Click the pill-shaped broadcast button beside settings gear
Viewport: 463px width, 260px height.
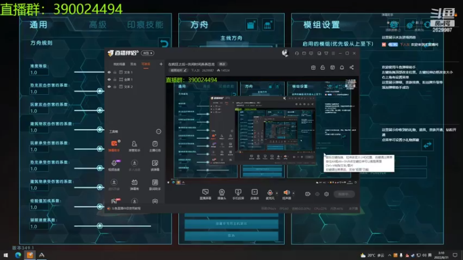click(343, 194)
